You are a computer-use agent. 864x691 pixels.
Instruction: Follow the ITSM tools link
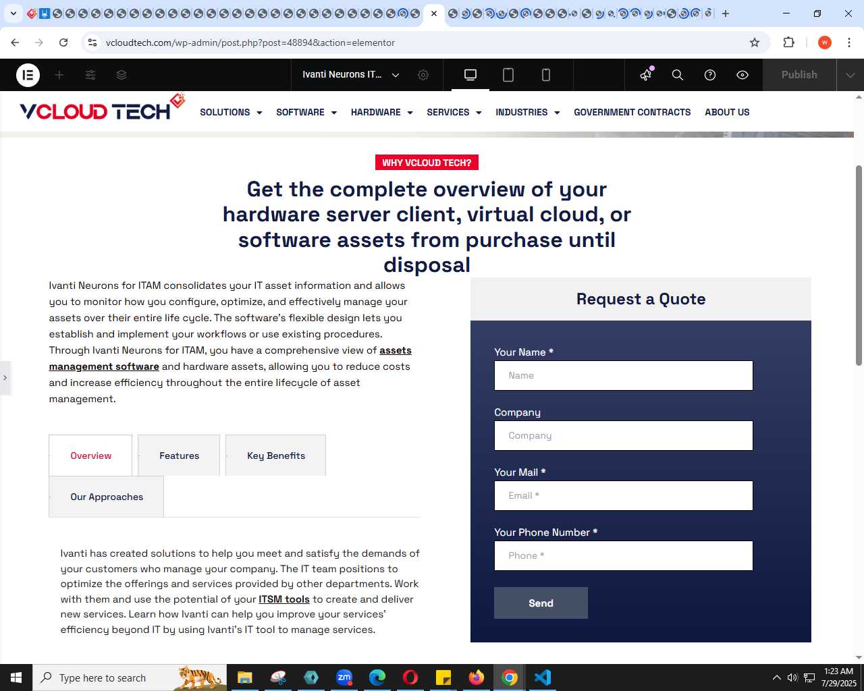(284, 599)
